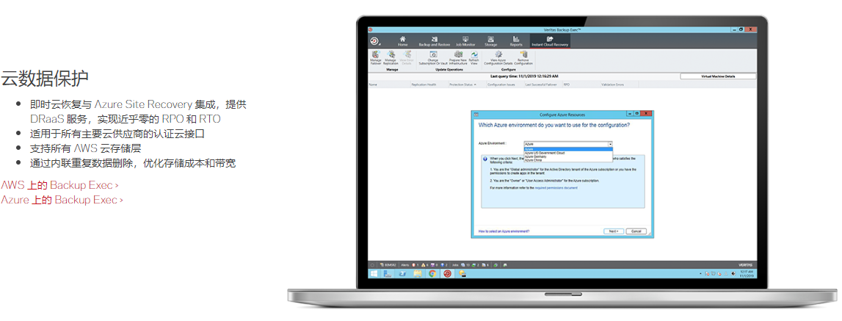Open the Backup Exec round logo menu button
This screenshot has height=321, width=842.
click(375, 41)
